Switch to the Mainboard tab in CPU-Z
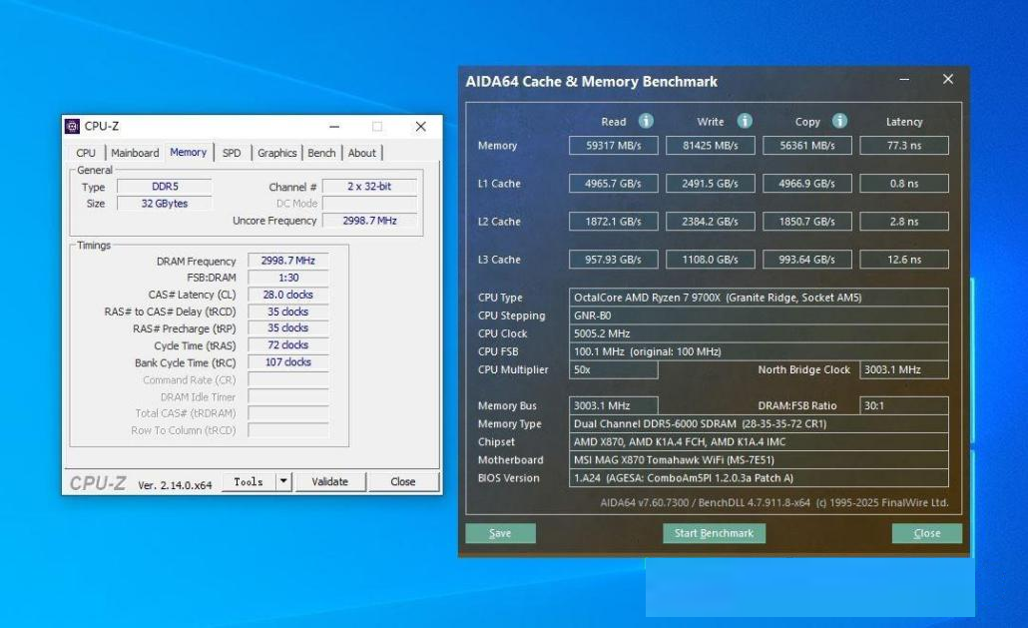 point(135,153)
